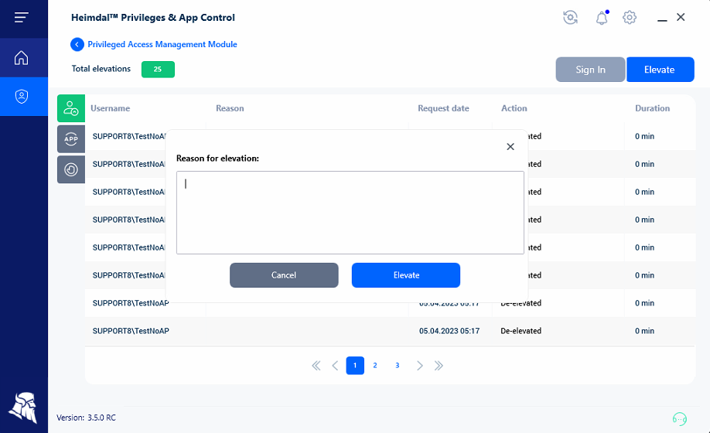Click the Action column header
This screenshot has height=433, width=710.
point(514,108)
